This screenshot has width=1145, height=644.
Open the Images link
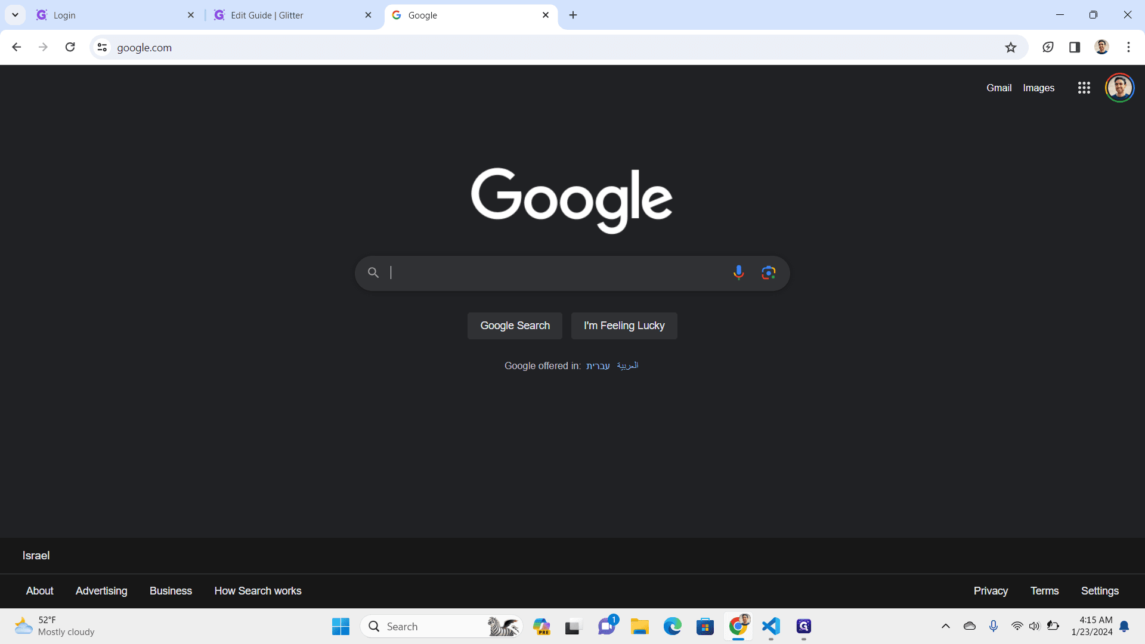pos(1038,88)
